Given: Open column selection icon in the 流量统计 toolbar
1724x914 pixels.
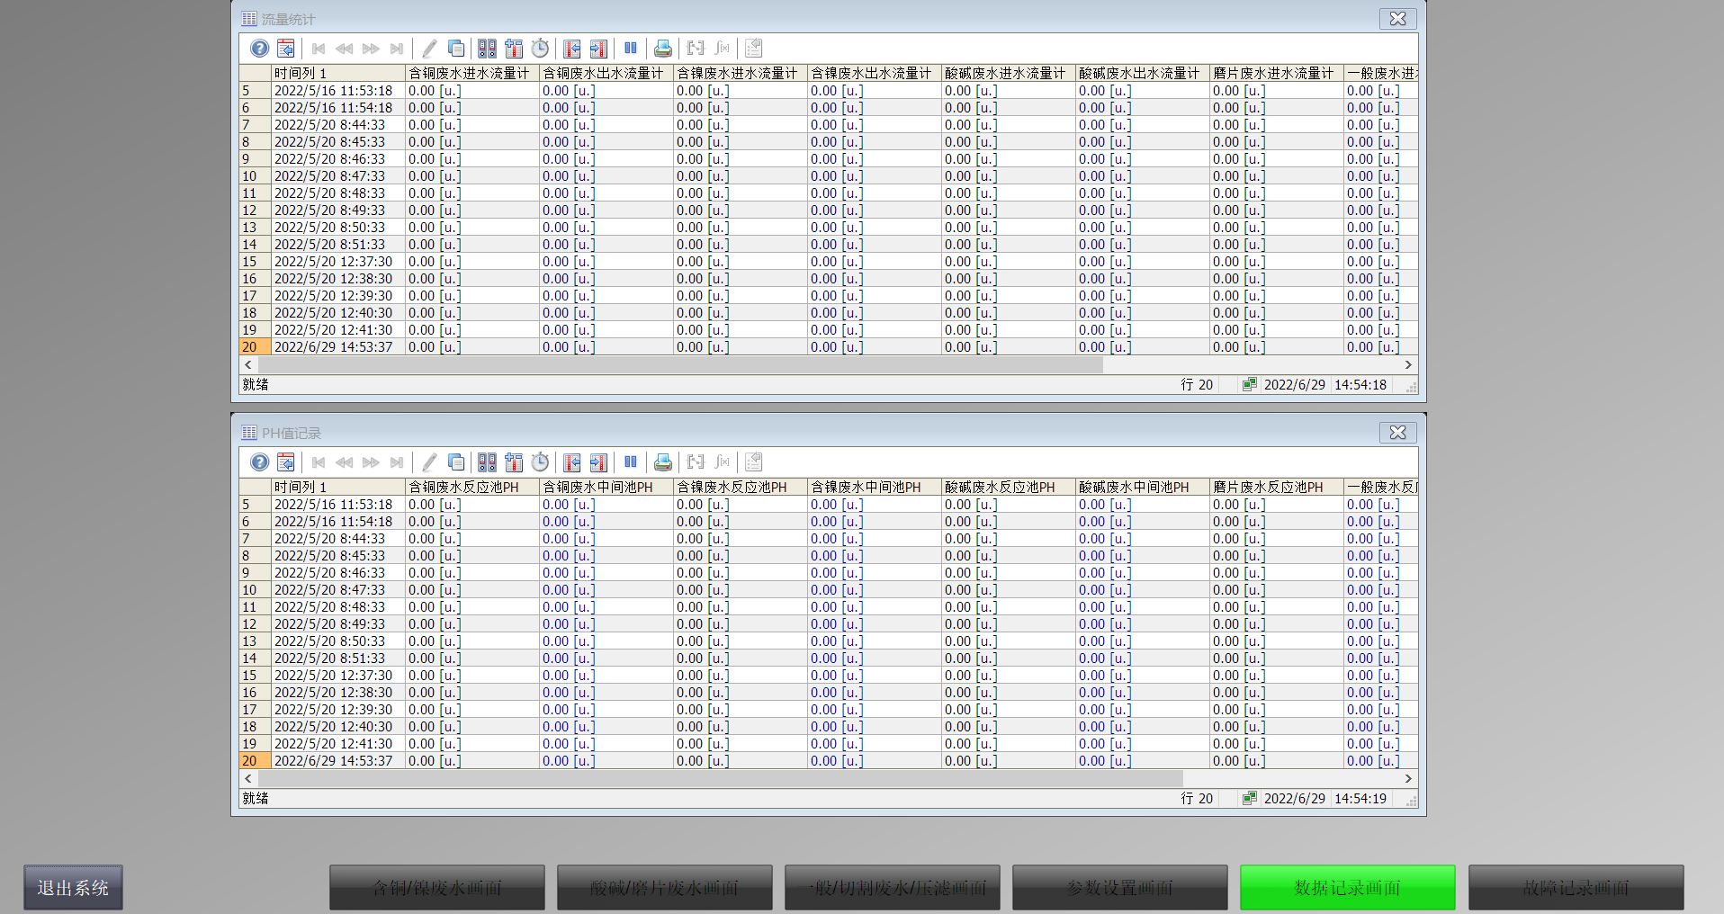Looking at the screenshot, I should (514, 49).
